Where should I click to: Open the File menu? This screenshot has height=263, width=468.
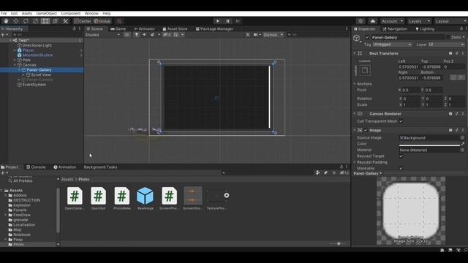[x=4, y=13]
